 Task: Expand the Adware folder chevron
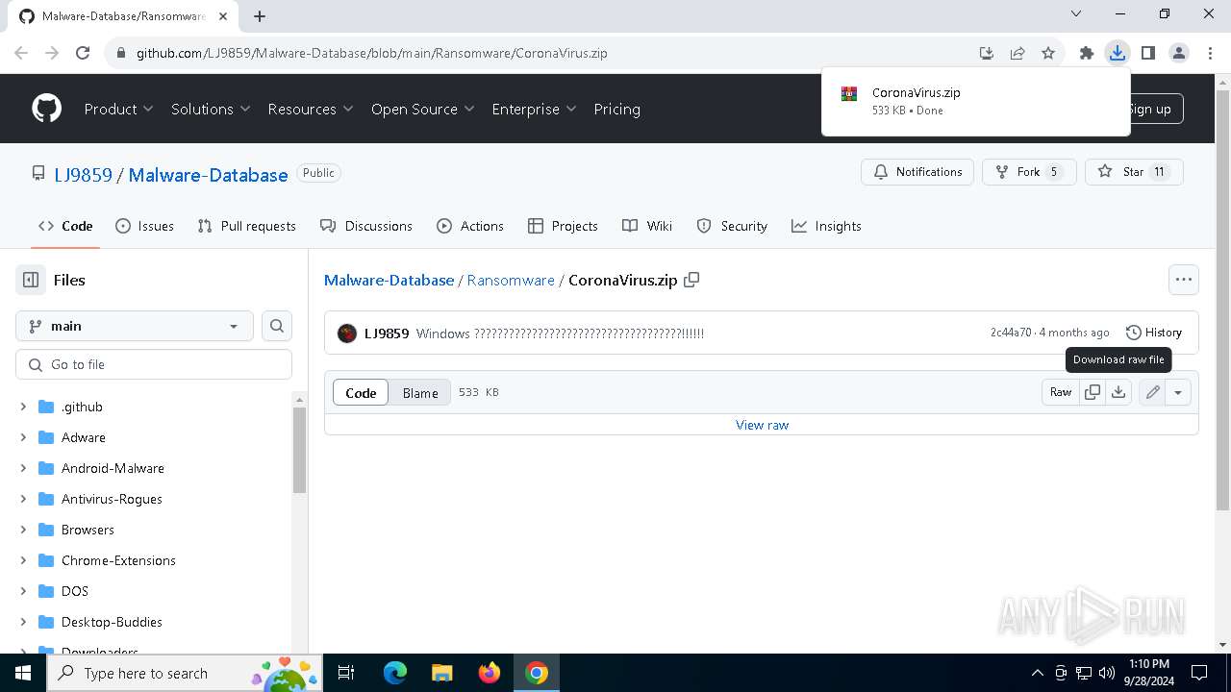click(23, 437)
